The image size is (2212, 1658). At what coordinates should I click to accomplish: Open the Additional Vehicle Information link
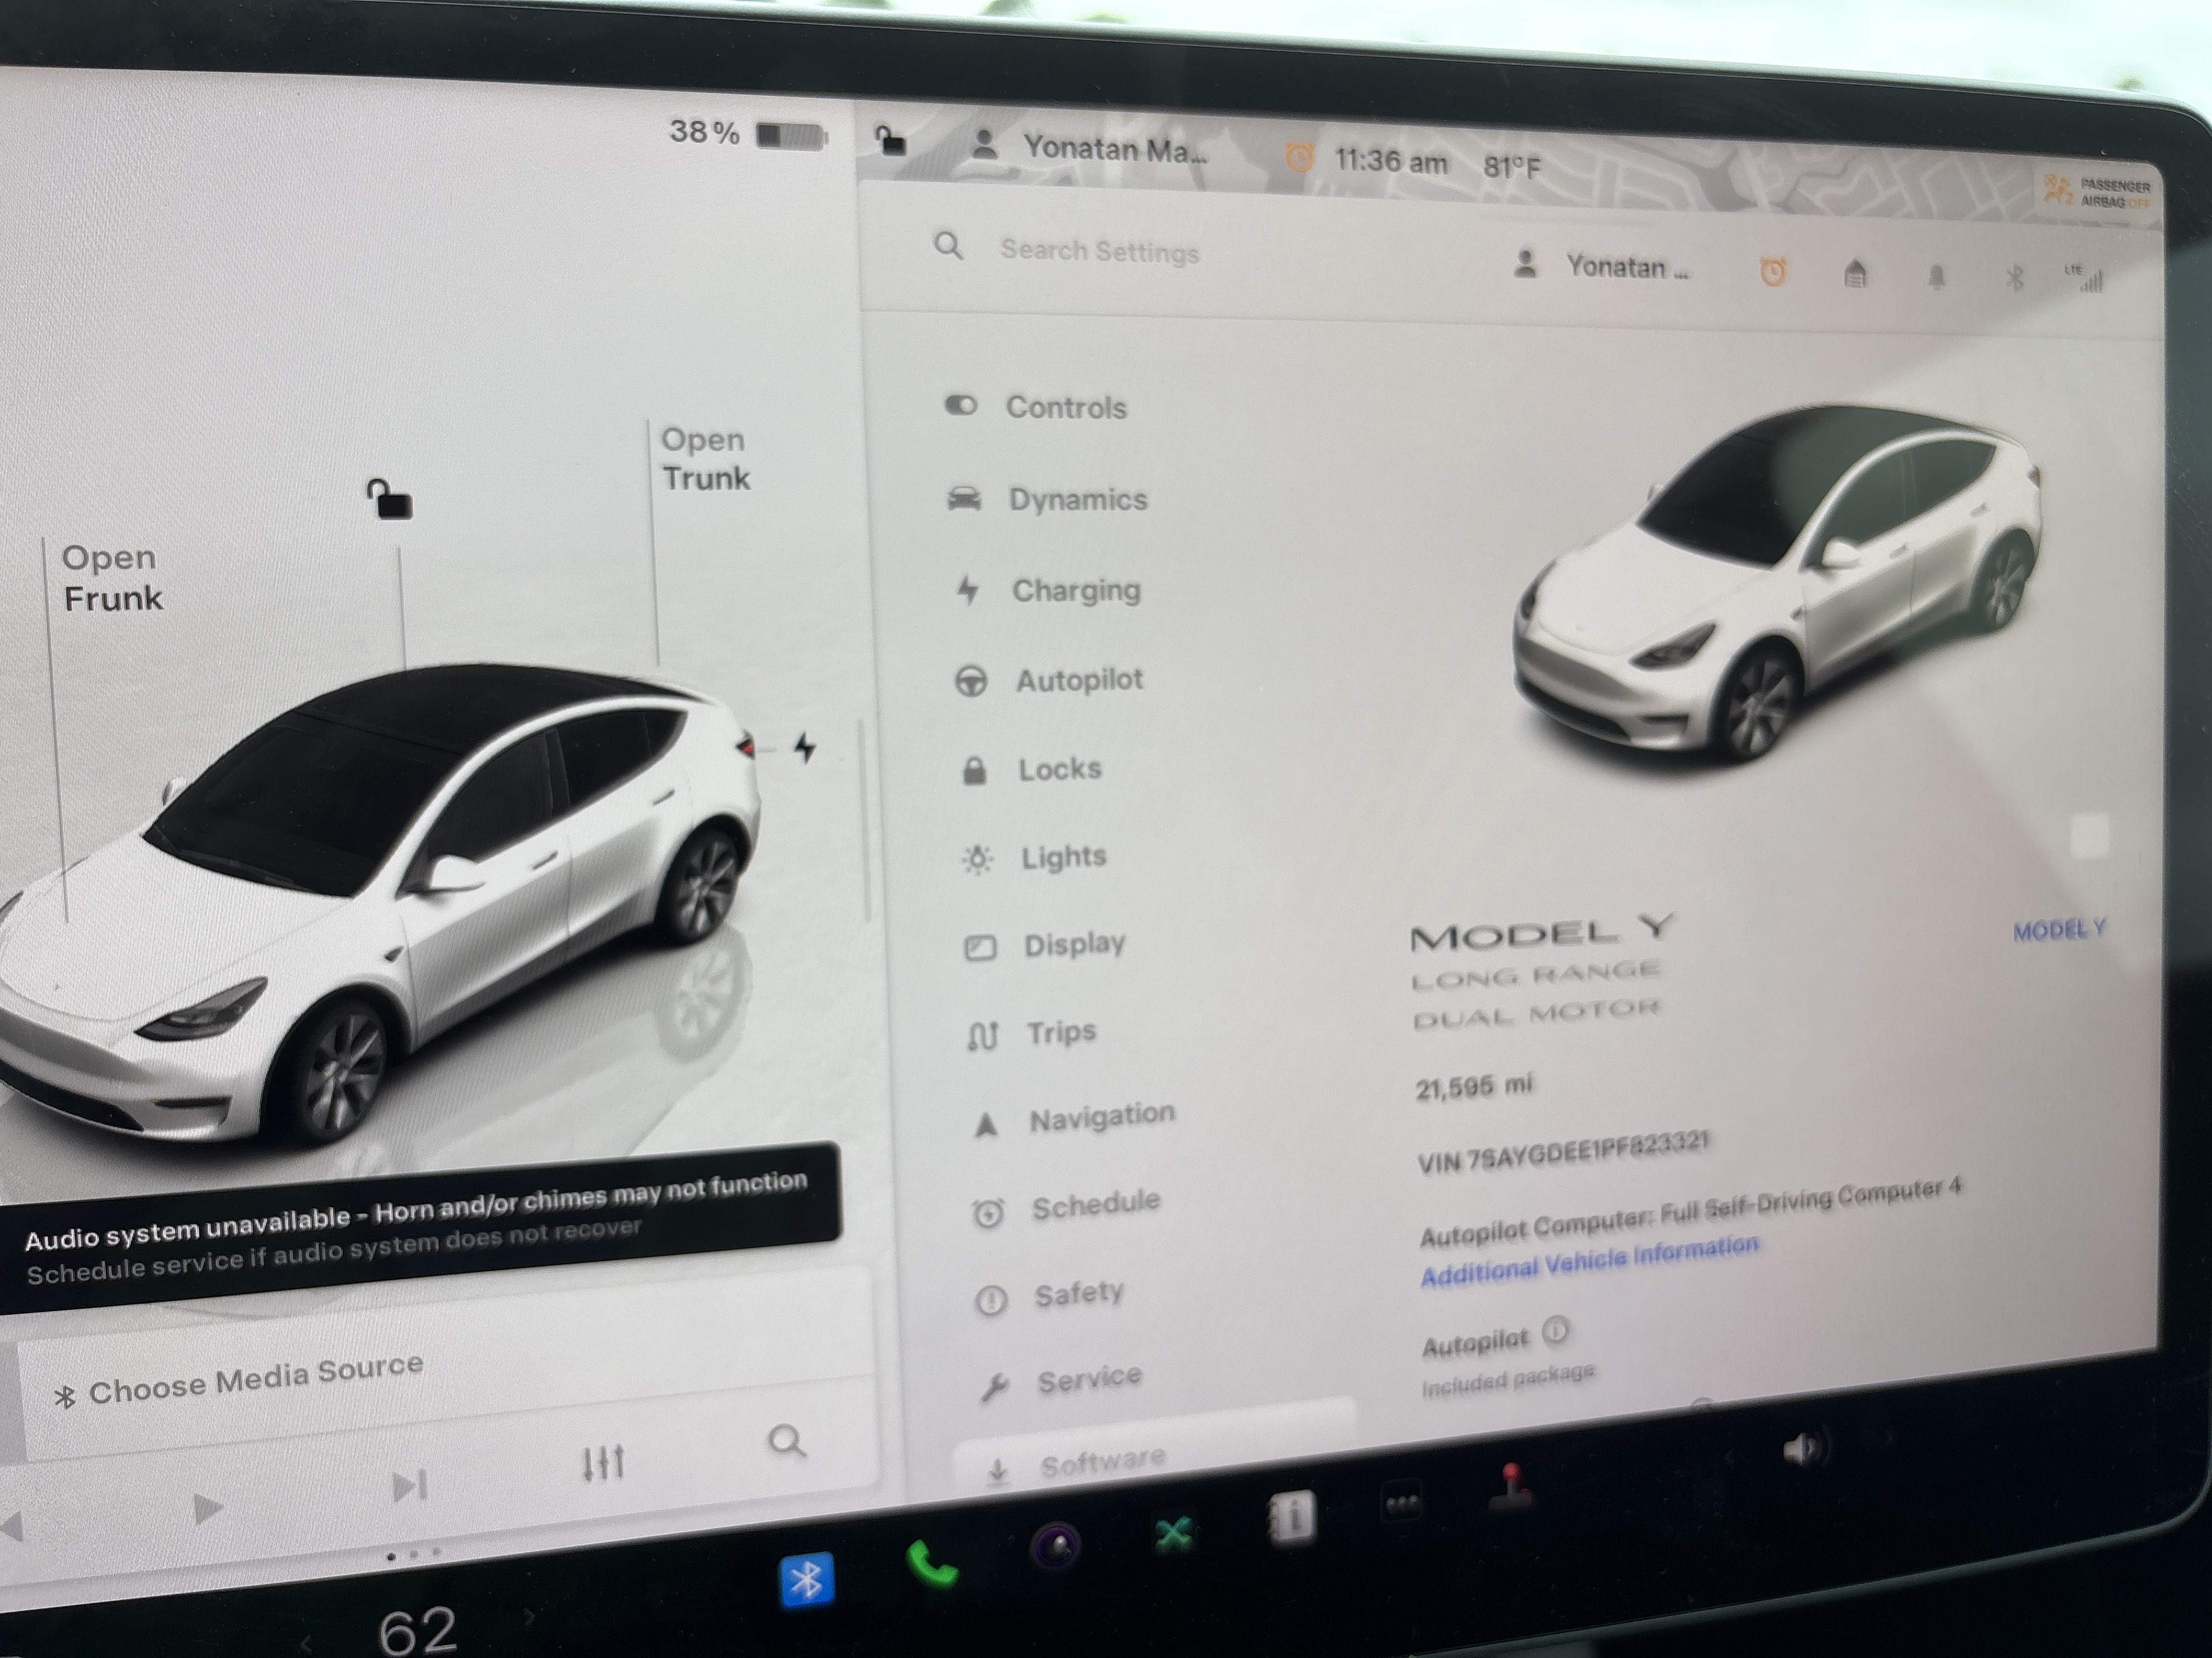coord(1589,1261)
